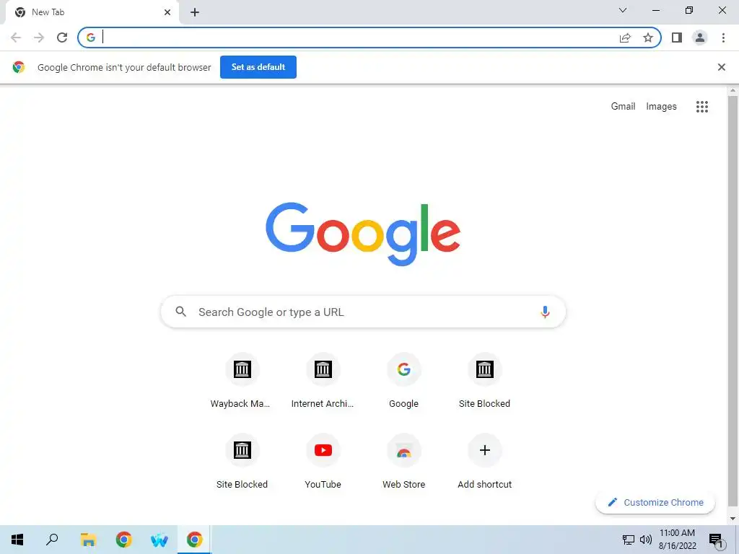Open the blue W app in taskbar

pos(159,540)
